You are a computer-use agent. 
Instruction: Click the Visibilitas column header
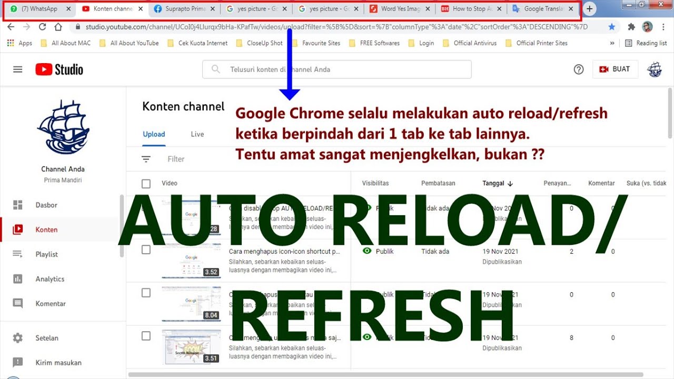click(375, 183)
